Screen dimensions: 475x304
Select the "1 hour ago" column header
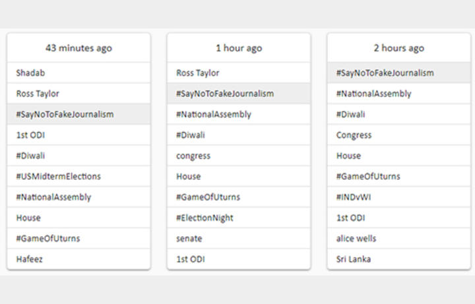[x=239, y=48]
